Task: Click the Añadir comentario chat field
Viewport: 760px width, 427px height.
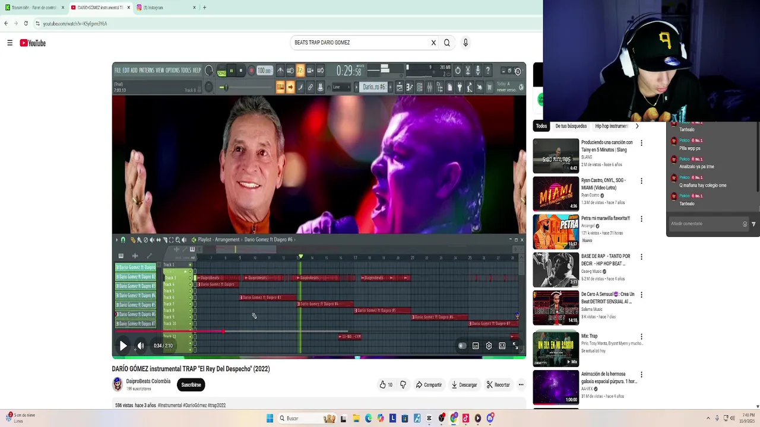Action: tap(704, 224)
